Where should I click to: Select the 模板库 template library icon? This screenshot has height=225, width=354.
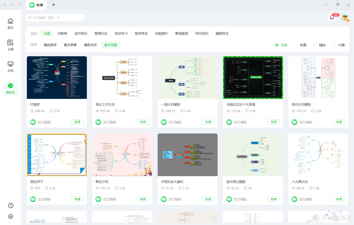10,86
